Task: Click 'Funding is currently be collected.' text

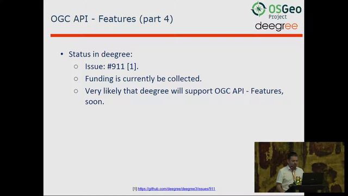Action: [143, 78]
